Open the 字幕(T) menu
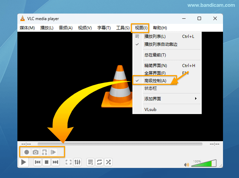 104,28
